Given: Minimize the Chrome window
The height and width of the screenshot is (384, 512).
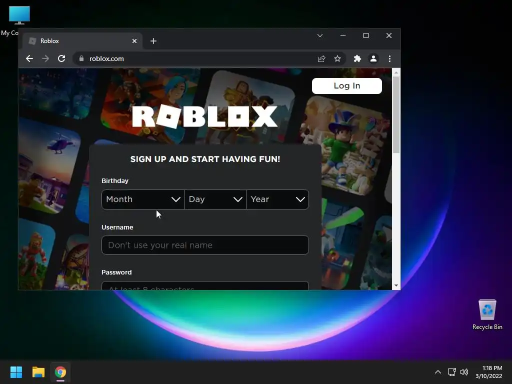Looking at the screenshot, I should [x=343, y=35].
